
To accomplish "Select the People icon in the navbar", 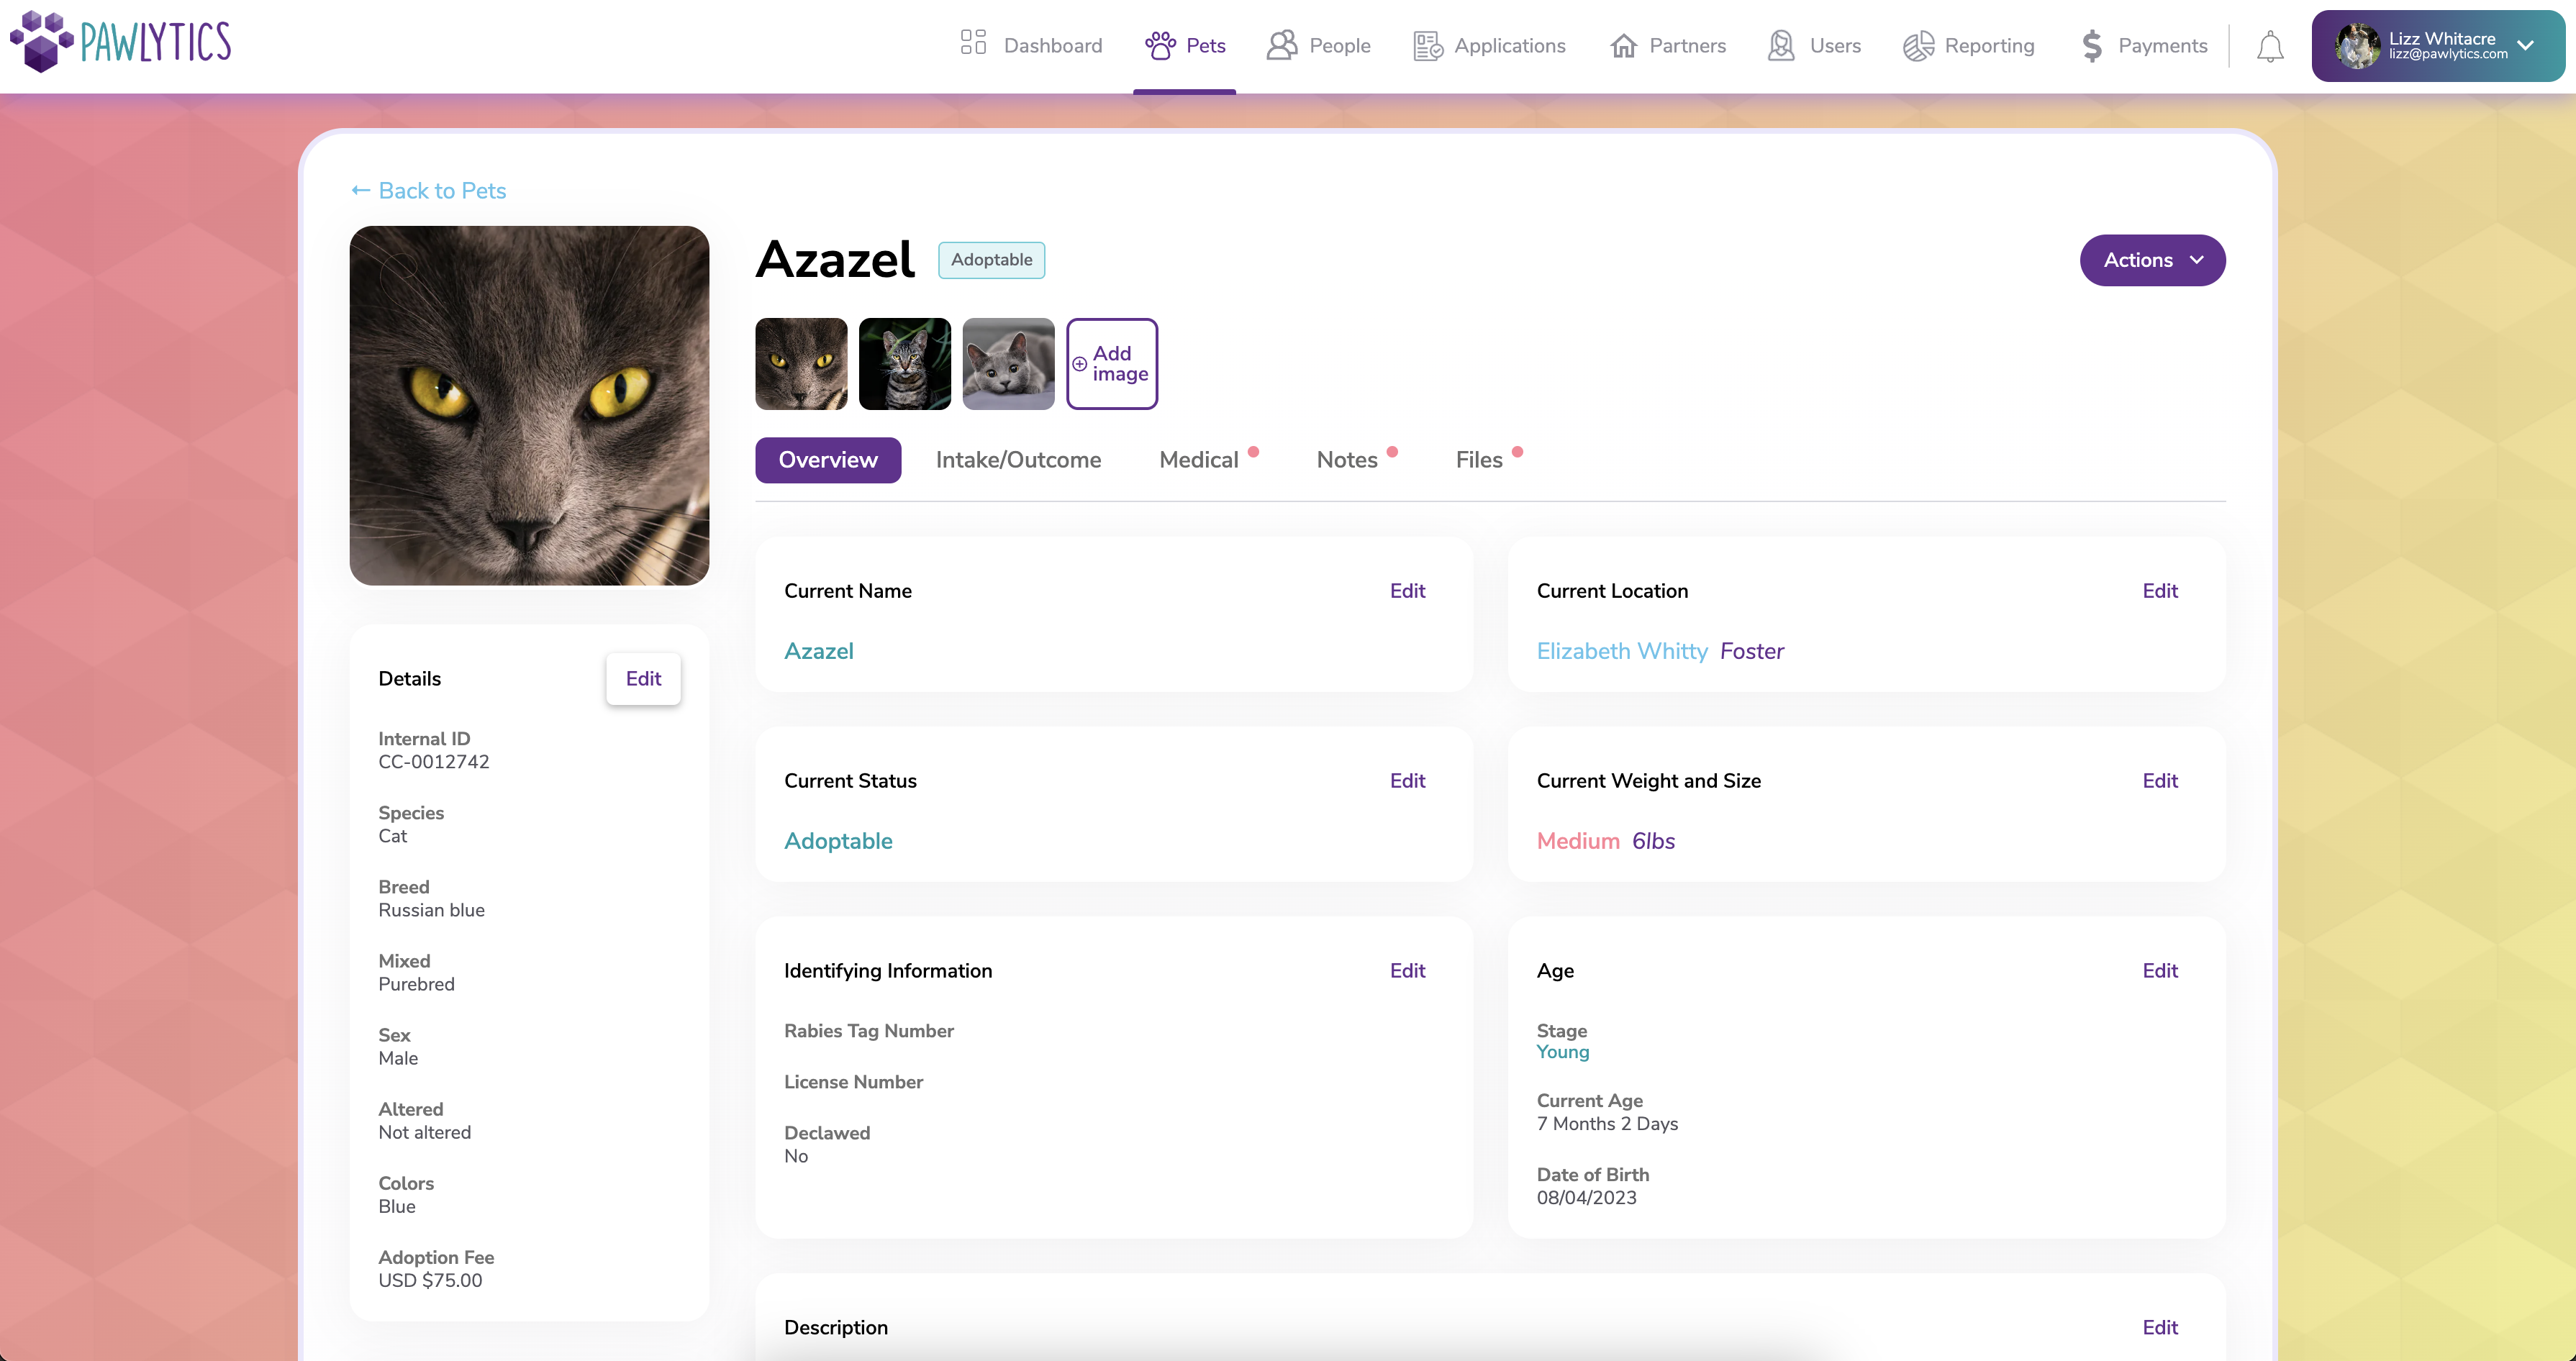I will point(1281,45).
